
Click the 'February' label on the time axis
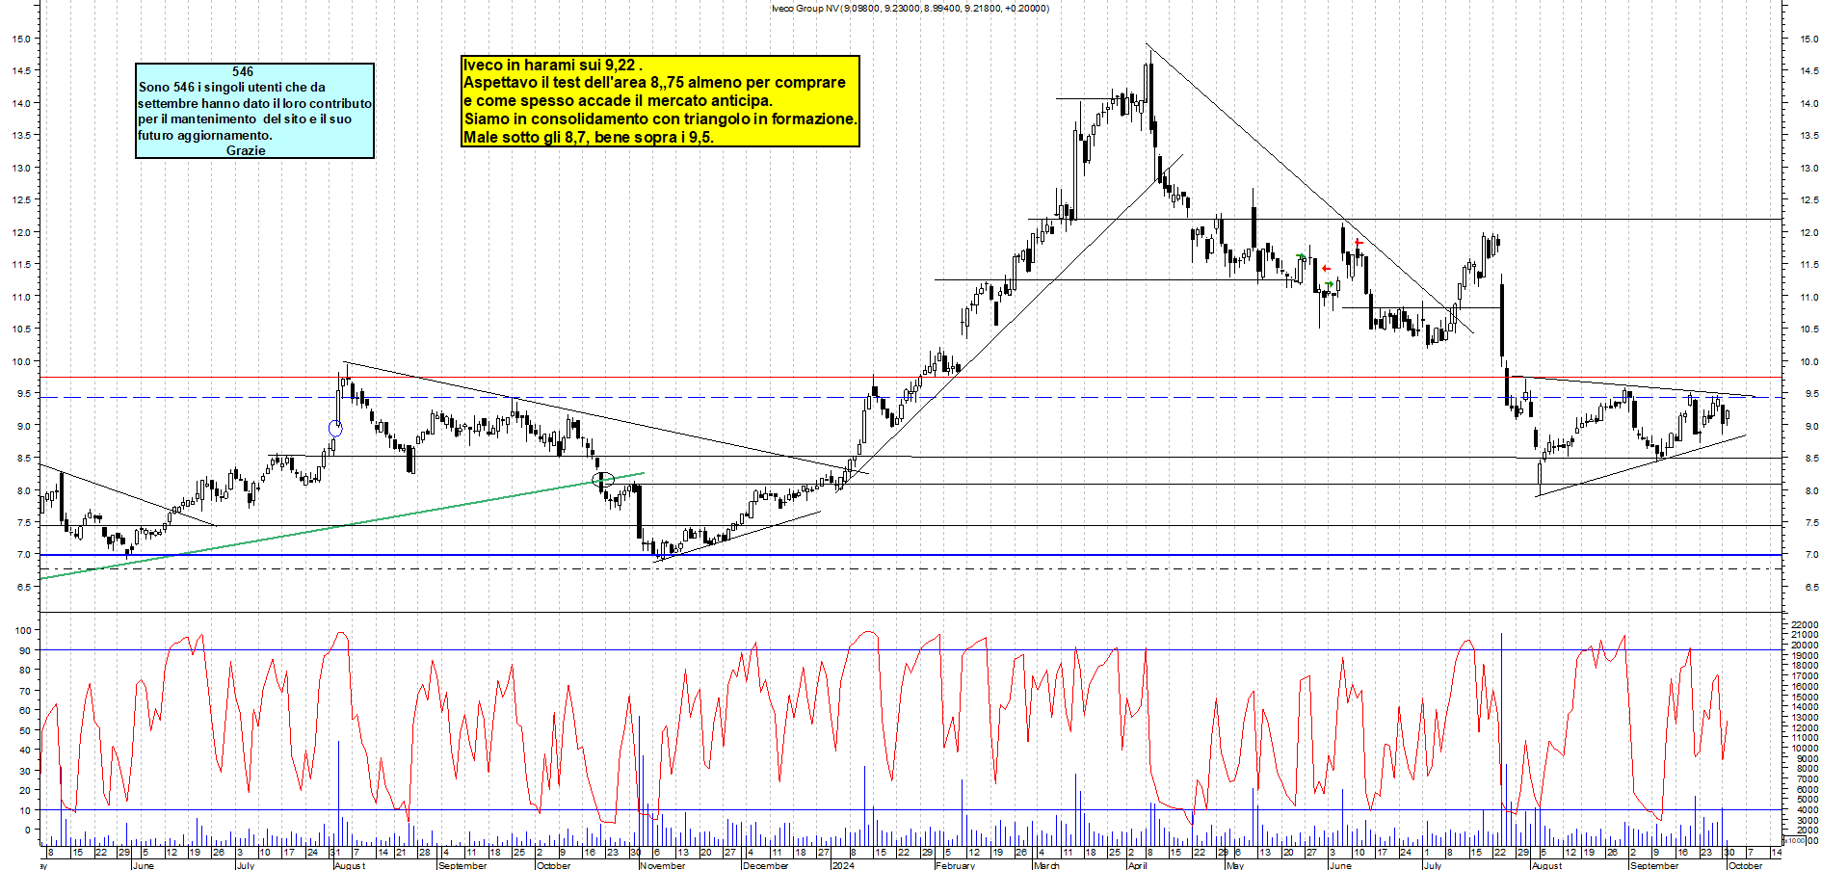click(x=955, y=865)
